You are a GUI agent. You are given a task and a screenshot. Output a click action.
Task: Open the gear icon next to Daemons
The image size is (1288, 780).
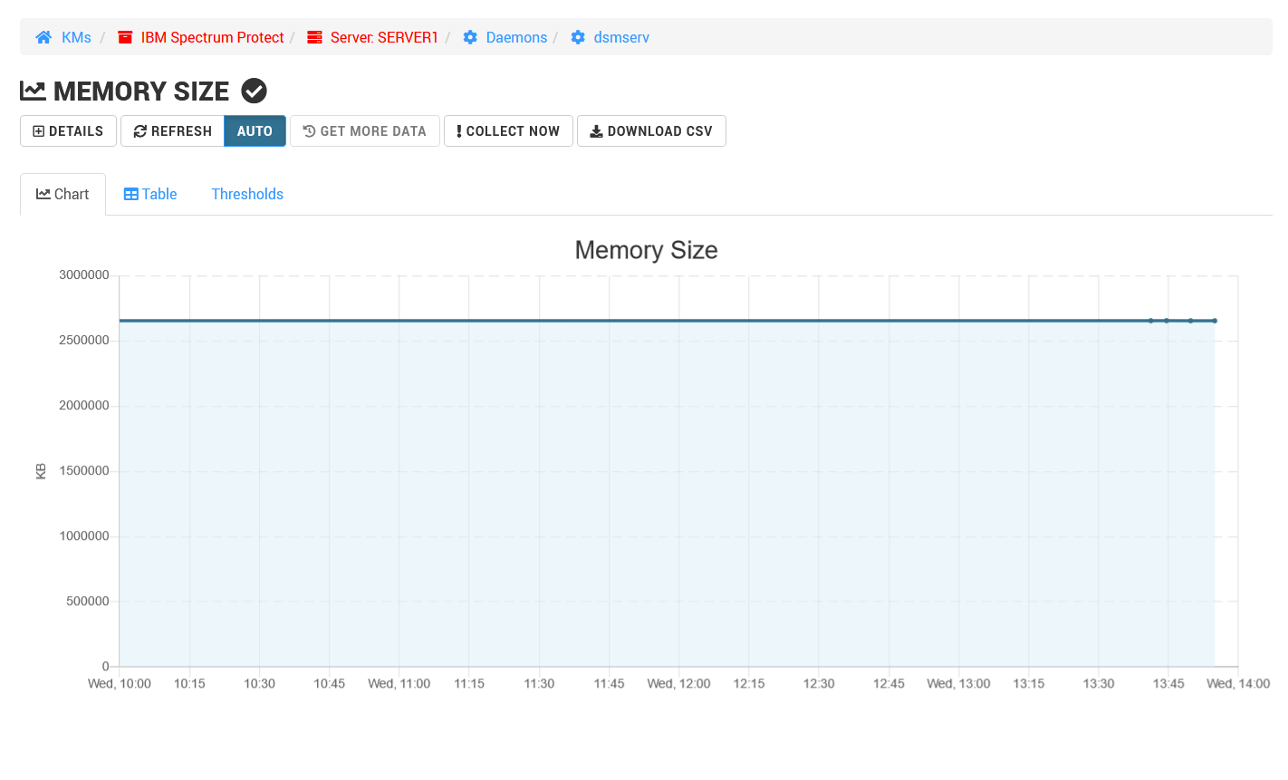point(469,37)
